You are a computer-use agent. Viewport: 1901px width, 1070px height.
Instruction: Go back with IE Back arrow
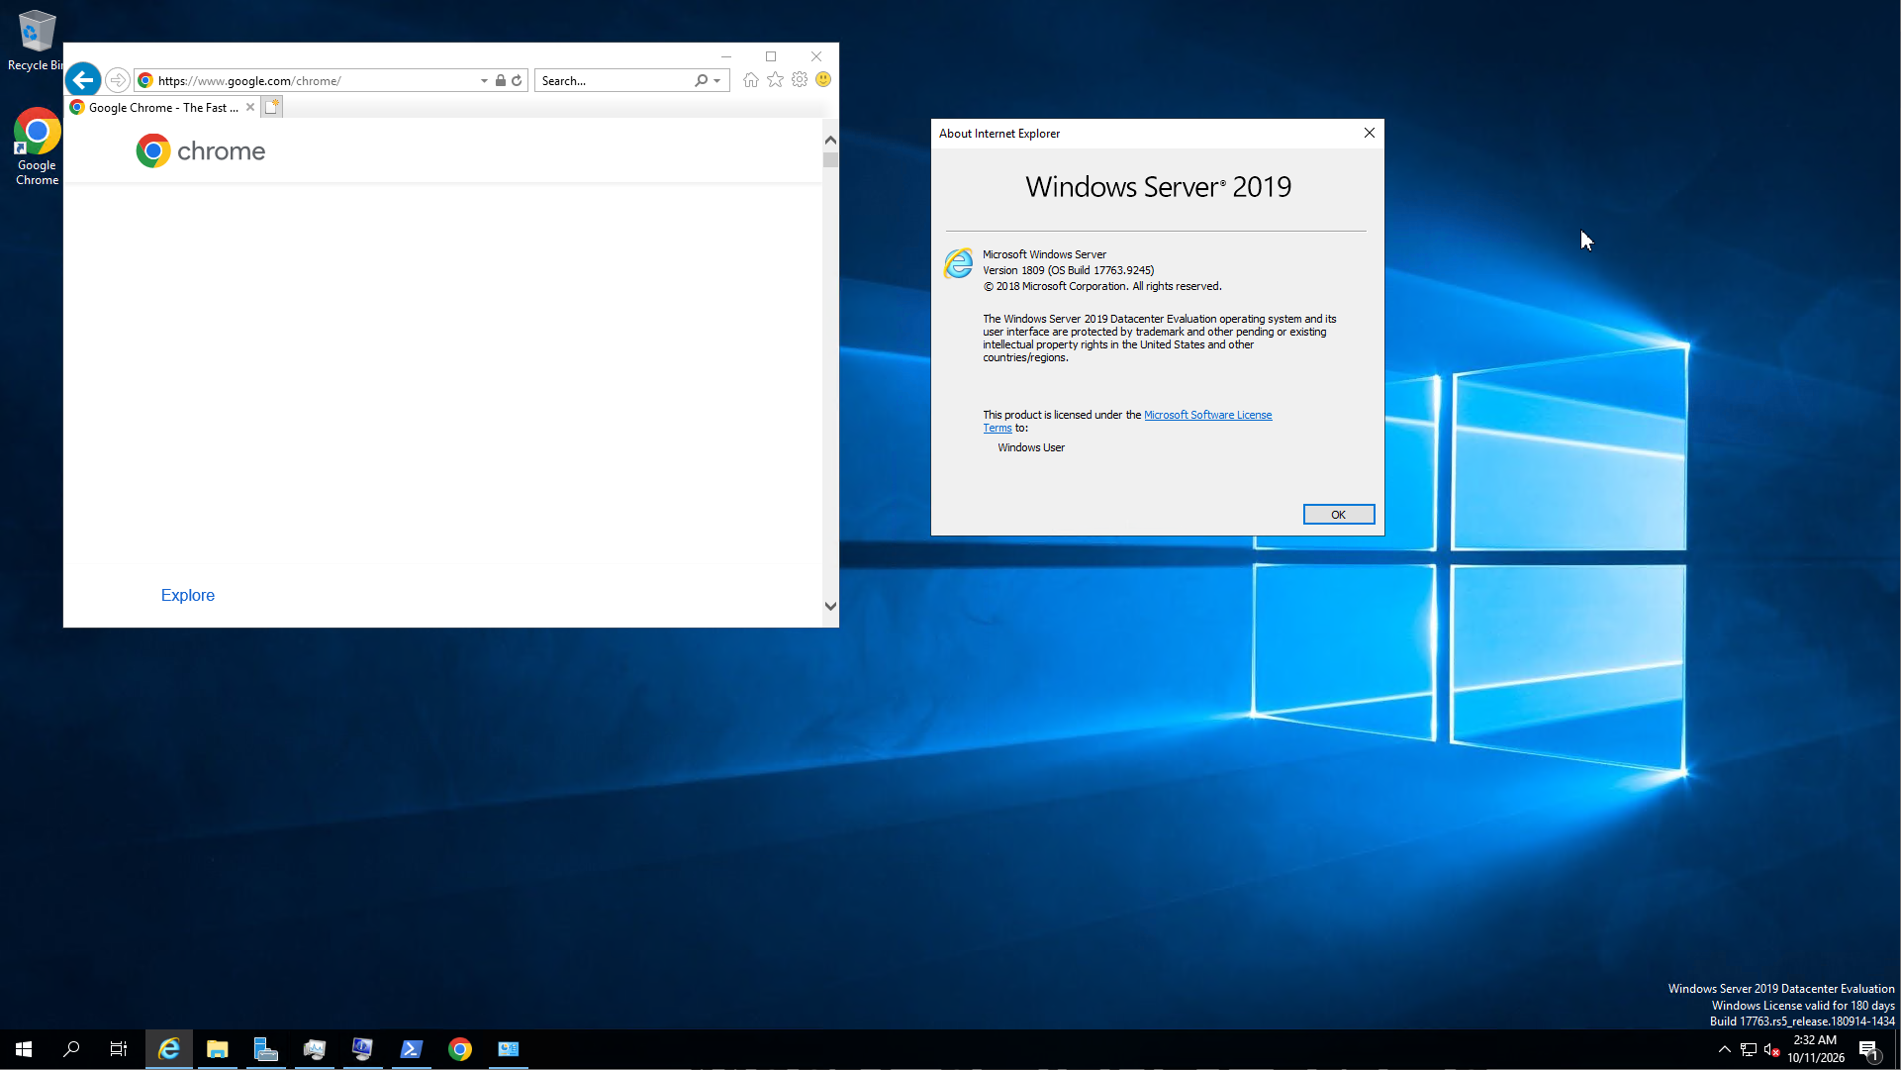tap(83, 79)
